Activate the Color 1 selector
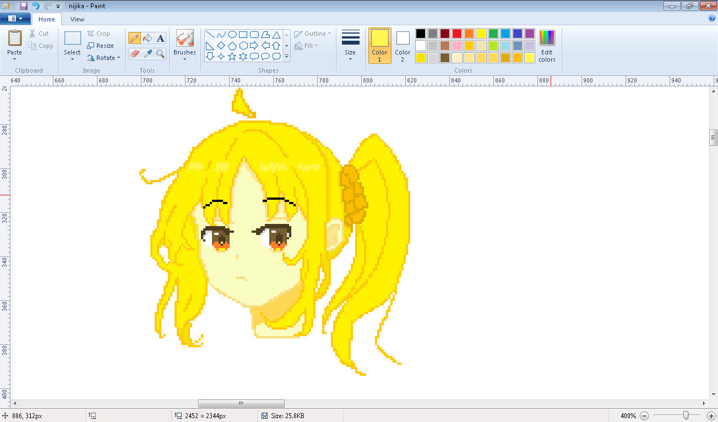The width and height of the screenshot is (718, 422). 379,46
